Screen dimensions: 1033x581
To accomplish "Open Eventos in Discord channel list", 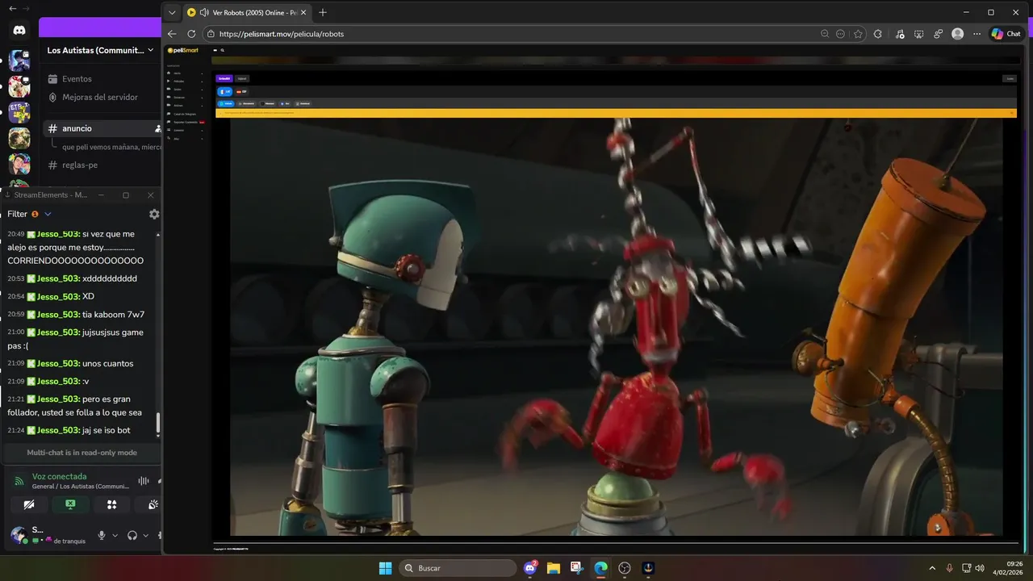I will pos(77,79).
